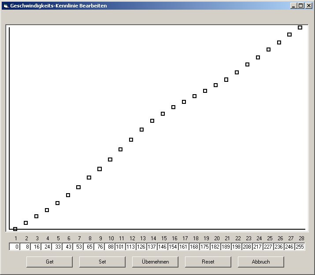Click the step 6 field containing value 43
315x275 pixels.
67,247
